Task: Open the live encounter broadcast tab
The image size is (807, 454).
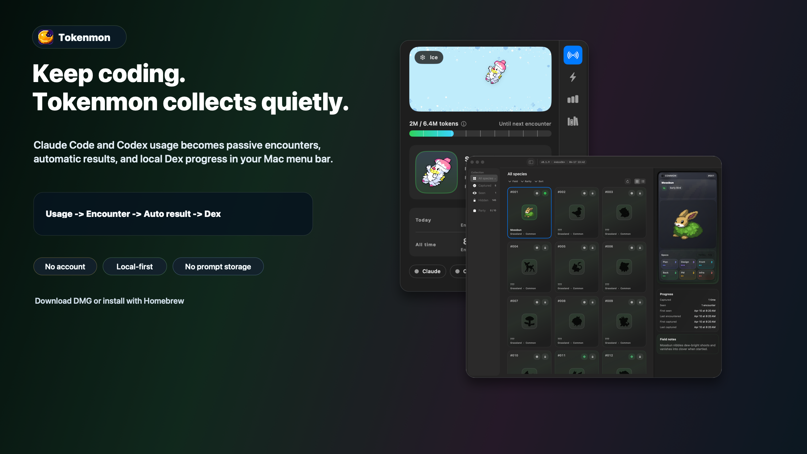Action: [573, 55]
